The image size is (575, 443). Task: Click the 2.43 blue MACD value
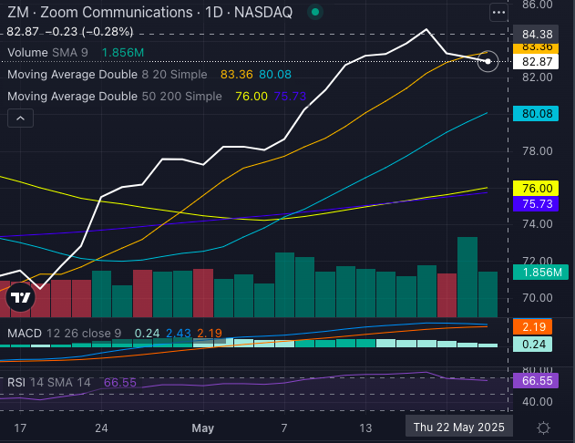(x=179, y=334)
